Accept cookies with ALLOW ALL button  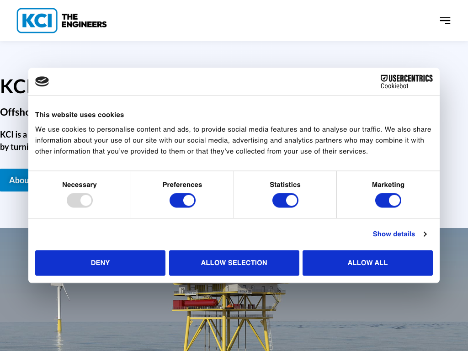[367, 263]
